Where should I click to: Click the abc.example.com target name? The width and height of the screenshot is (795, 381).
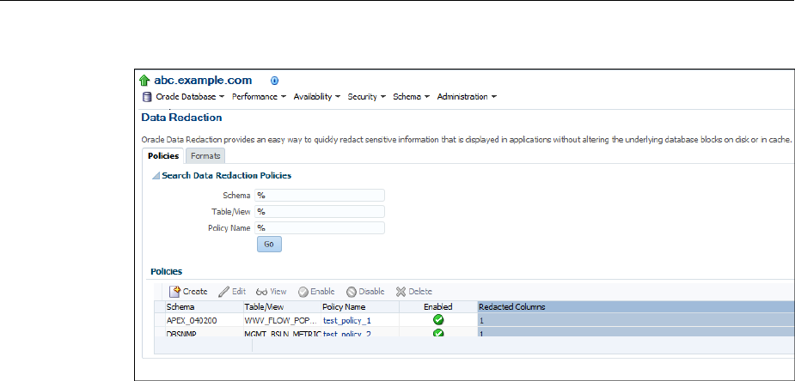pyautogui.click(x=203, y=80)
